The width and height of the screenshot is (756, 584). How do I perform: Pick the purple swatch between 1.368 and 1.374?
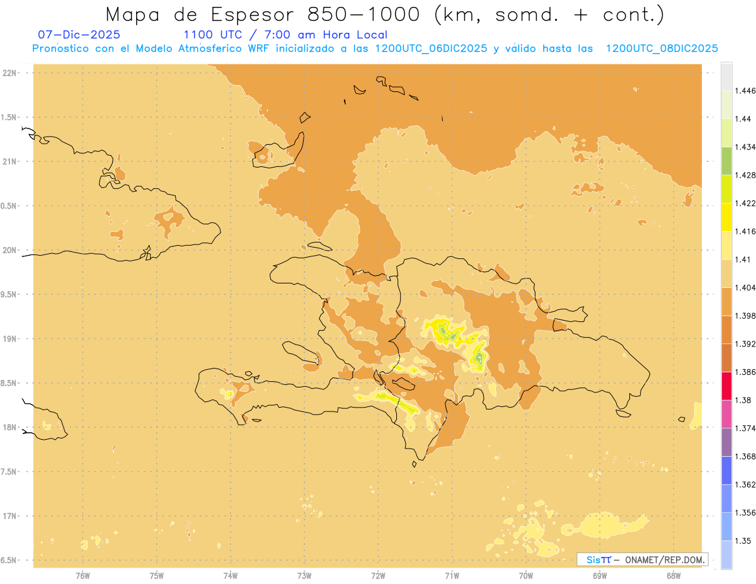(x=726, y=442)
